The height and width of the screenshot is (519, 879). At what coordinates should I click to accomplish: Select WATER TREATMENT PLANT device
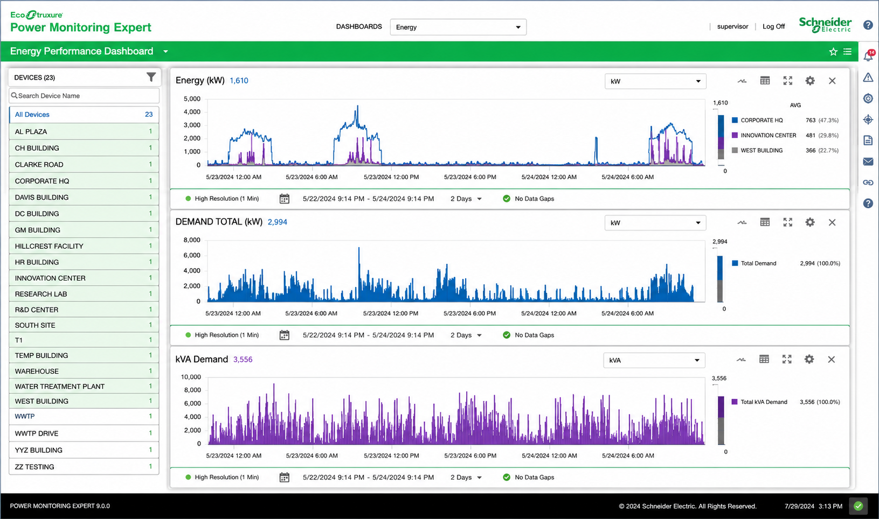click(84, 386)
